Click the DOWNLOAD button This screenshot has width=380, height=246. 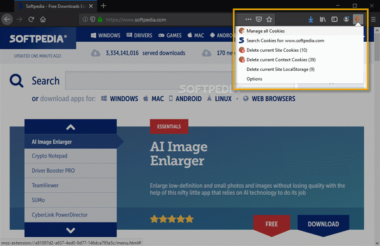323,224
